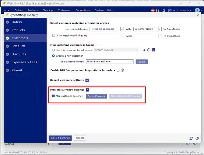Click info icon beside B2B Company checkbox

tap(122, 70)
